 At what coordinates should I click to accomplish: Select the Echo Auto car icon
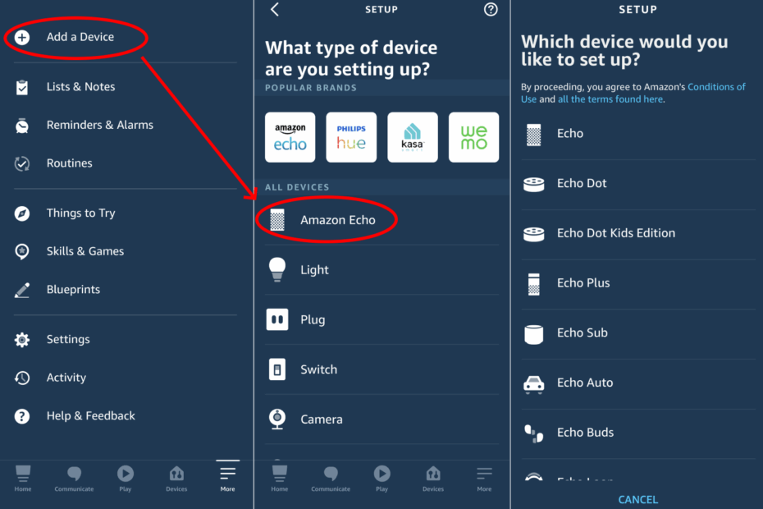click(x=534, y=384)
